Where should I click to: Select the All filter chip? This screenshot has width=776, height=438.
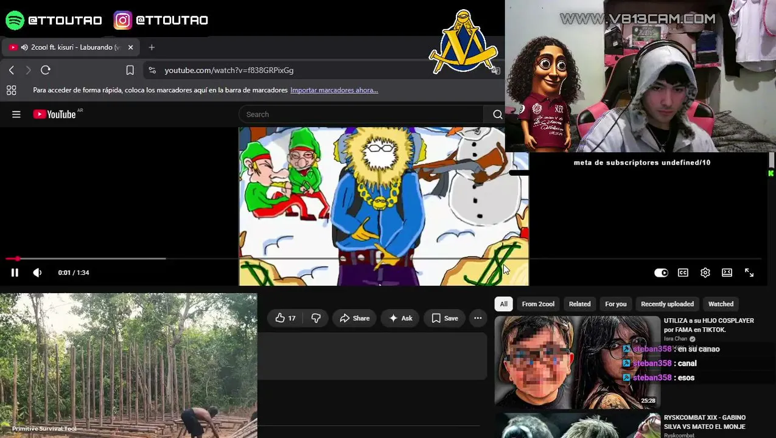point(503,304)
